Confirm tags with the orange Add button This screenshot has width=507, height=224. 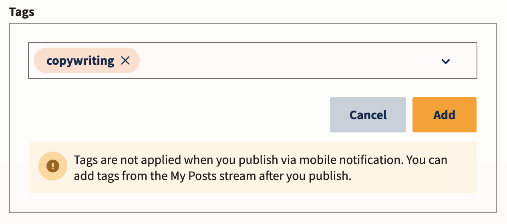tap(445, 115)
